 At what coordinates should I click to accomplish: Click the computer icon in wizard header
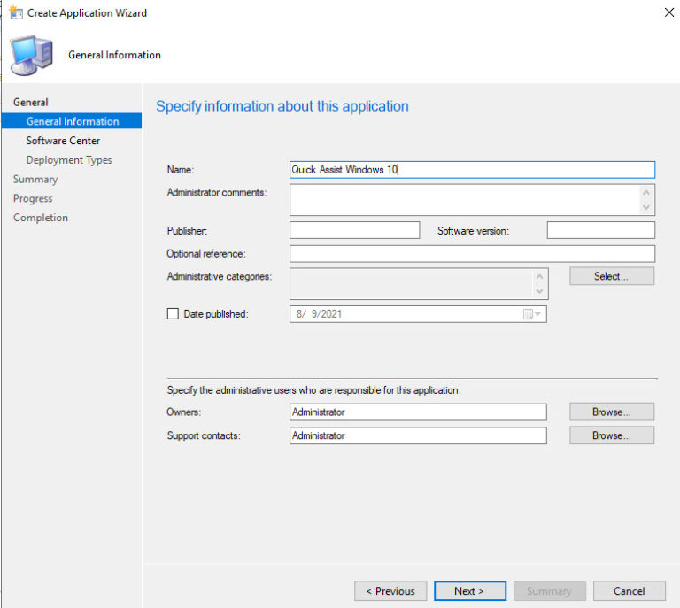[32, 56]
